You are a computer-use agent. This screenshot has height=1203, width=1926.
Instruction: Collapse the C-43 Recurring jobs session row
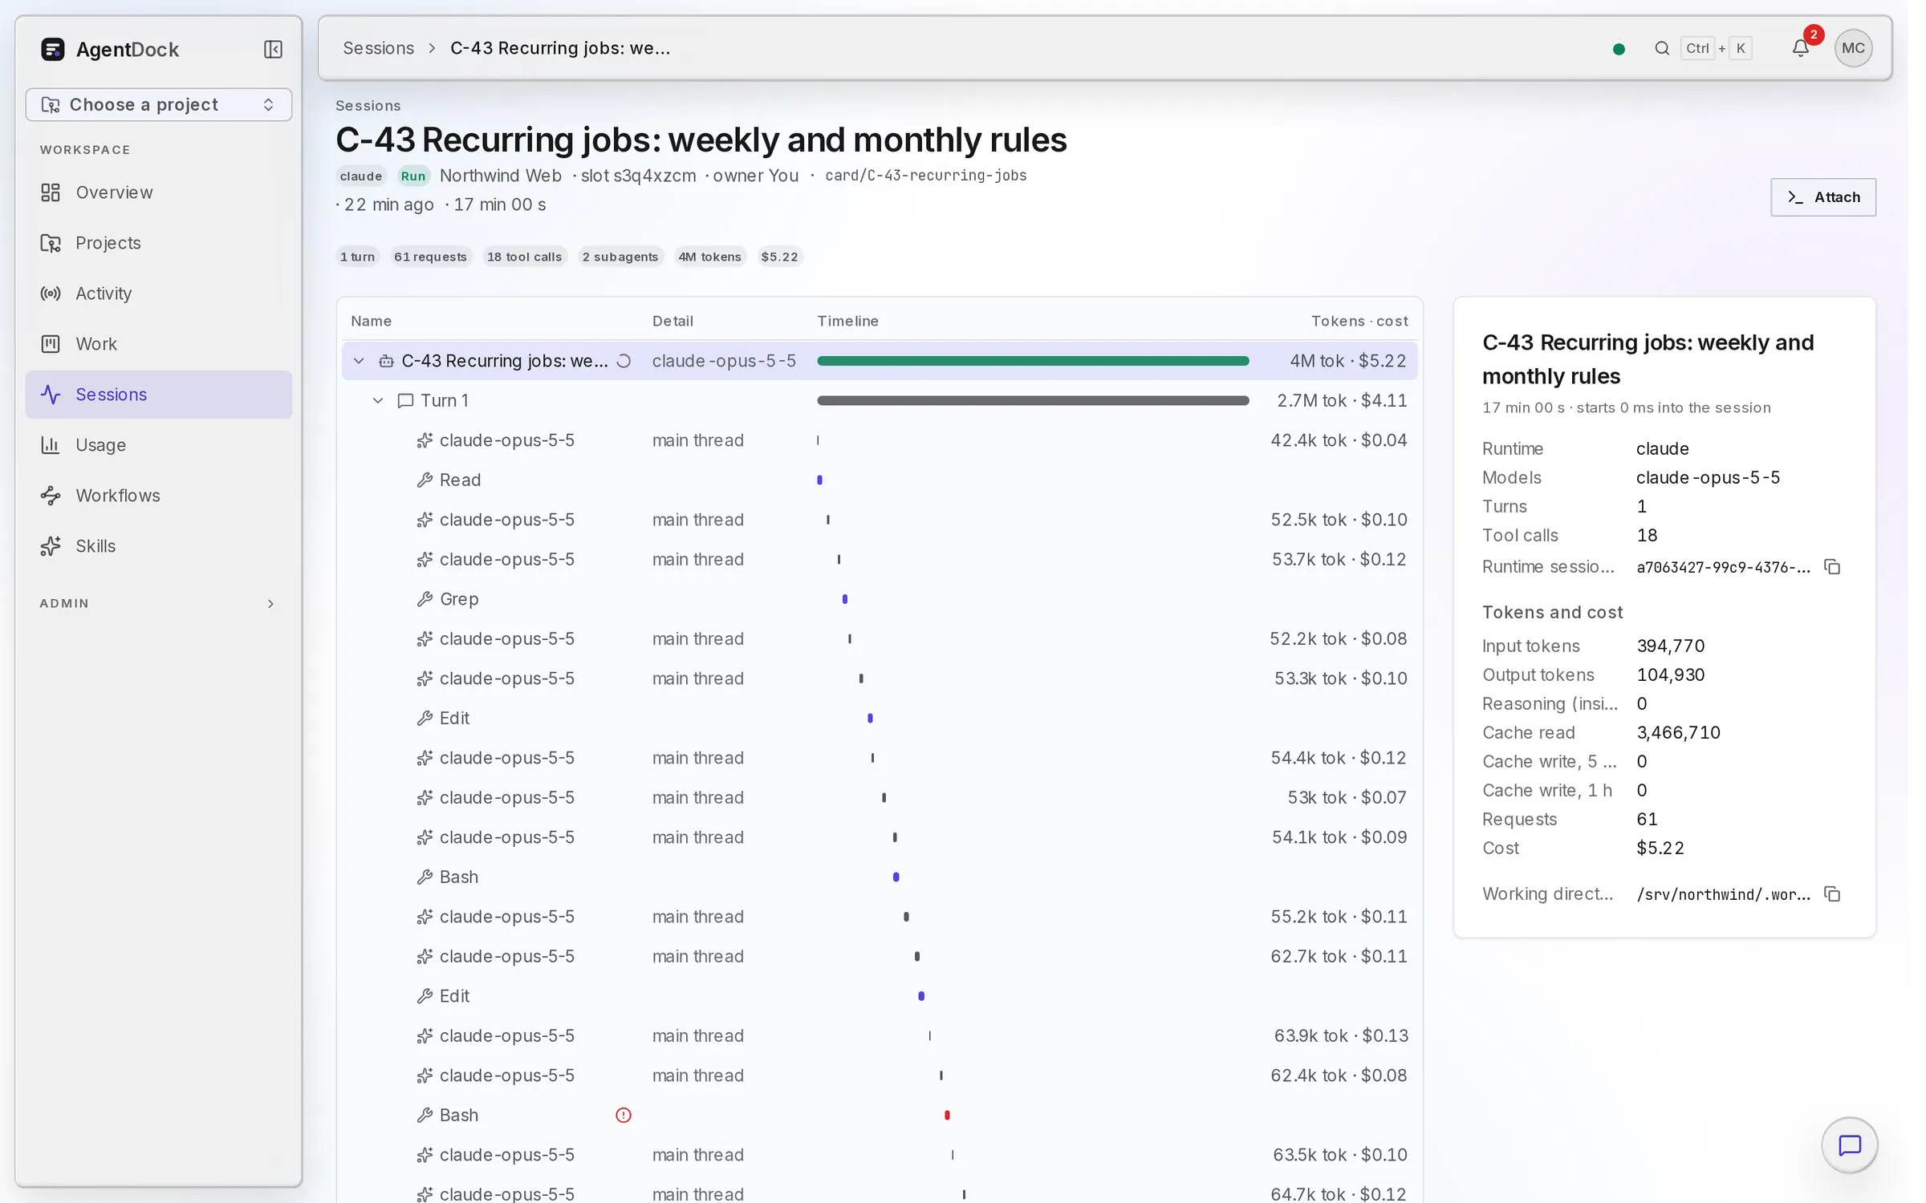pos(359,361)
